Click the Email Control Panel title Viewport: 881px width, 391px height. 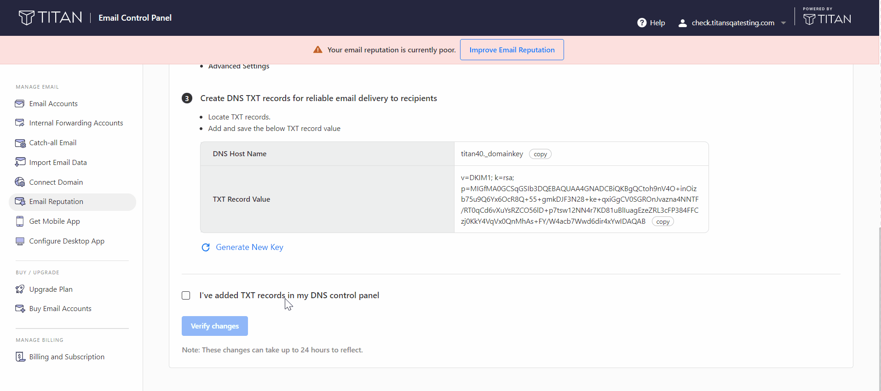135,18
